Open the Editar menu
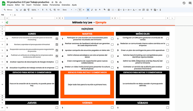The height and width of the screenshot is (111, 193). [x=17, y=5]
